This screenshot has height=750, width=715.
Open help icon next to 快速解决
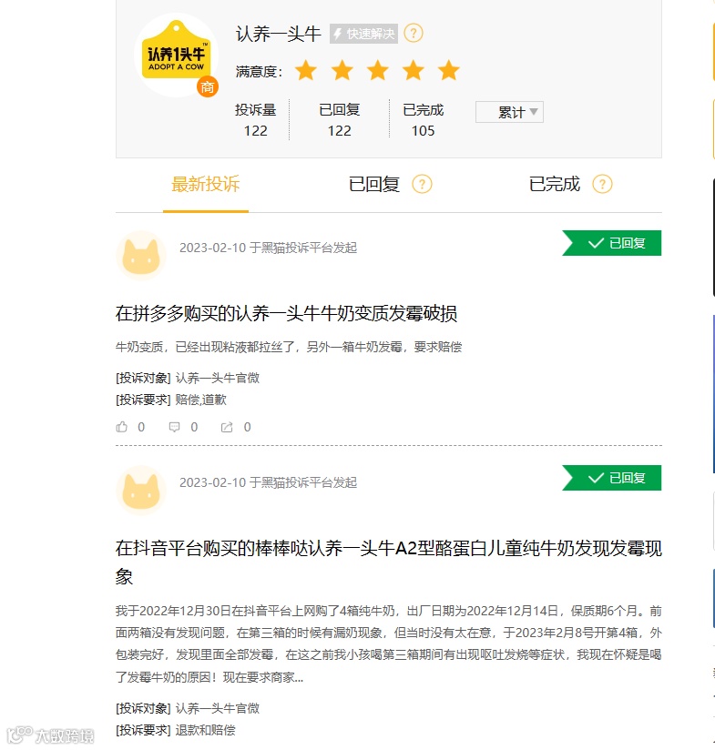pos(414,34)
